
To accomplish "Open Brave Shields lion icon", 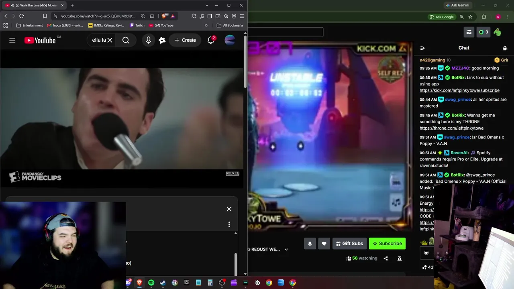I will (x=164, y=16).
